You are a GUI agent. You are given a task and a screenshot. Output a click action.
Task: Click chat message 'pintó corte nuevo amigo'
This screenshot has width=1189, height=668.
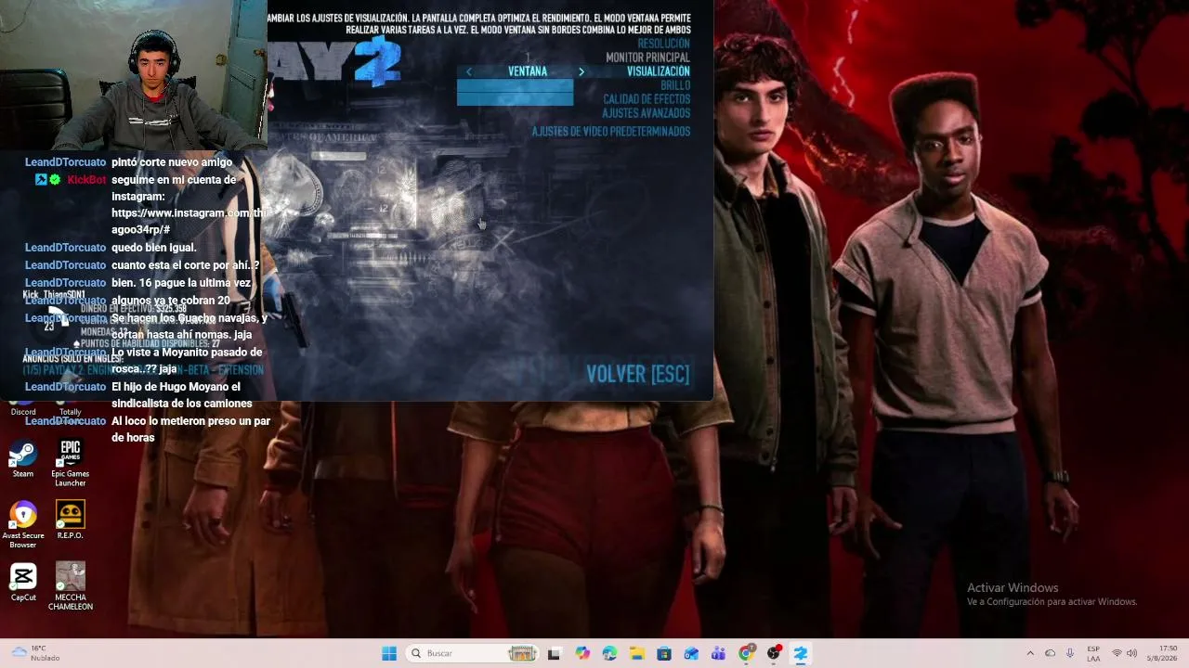coord(172,162)
